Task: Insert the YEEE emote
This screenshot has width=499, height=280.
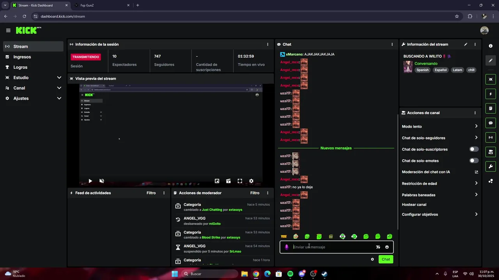Action: point(284,236)
